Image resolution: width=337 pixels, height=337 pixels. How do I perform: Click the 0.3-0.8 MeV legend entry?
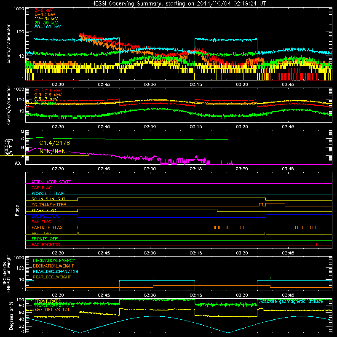[x=48, y=95]
